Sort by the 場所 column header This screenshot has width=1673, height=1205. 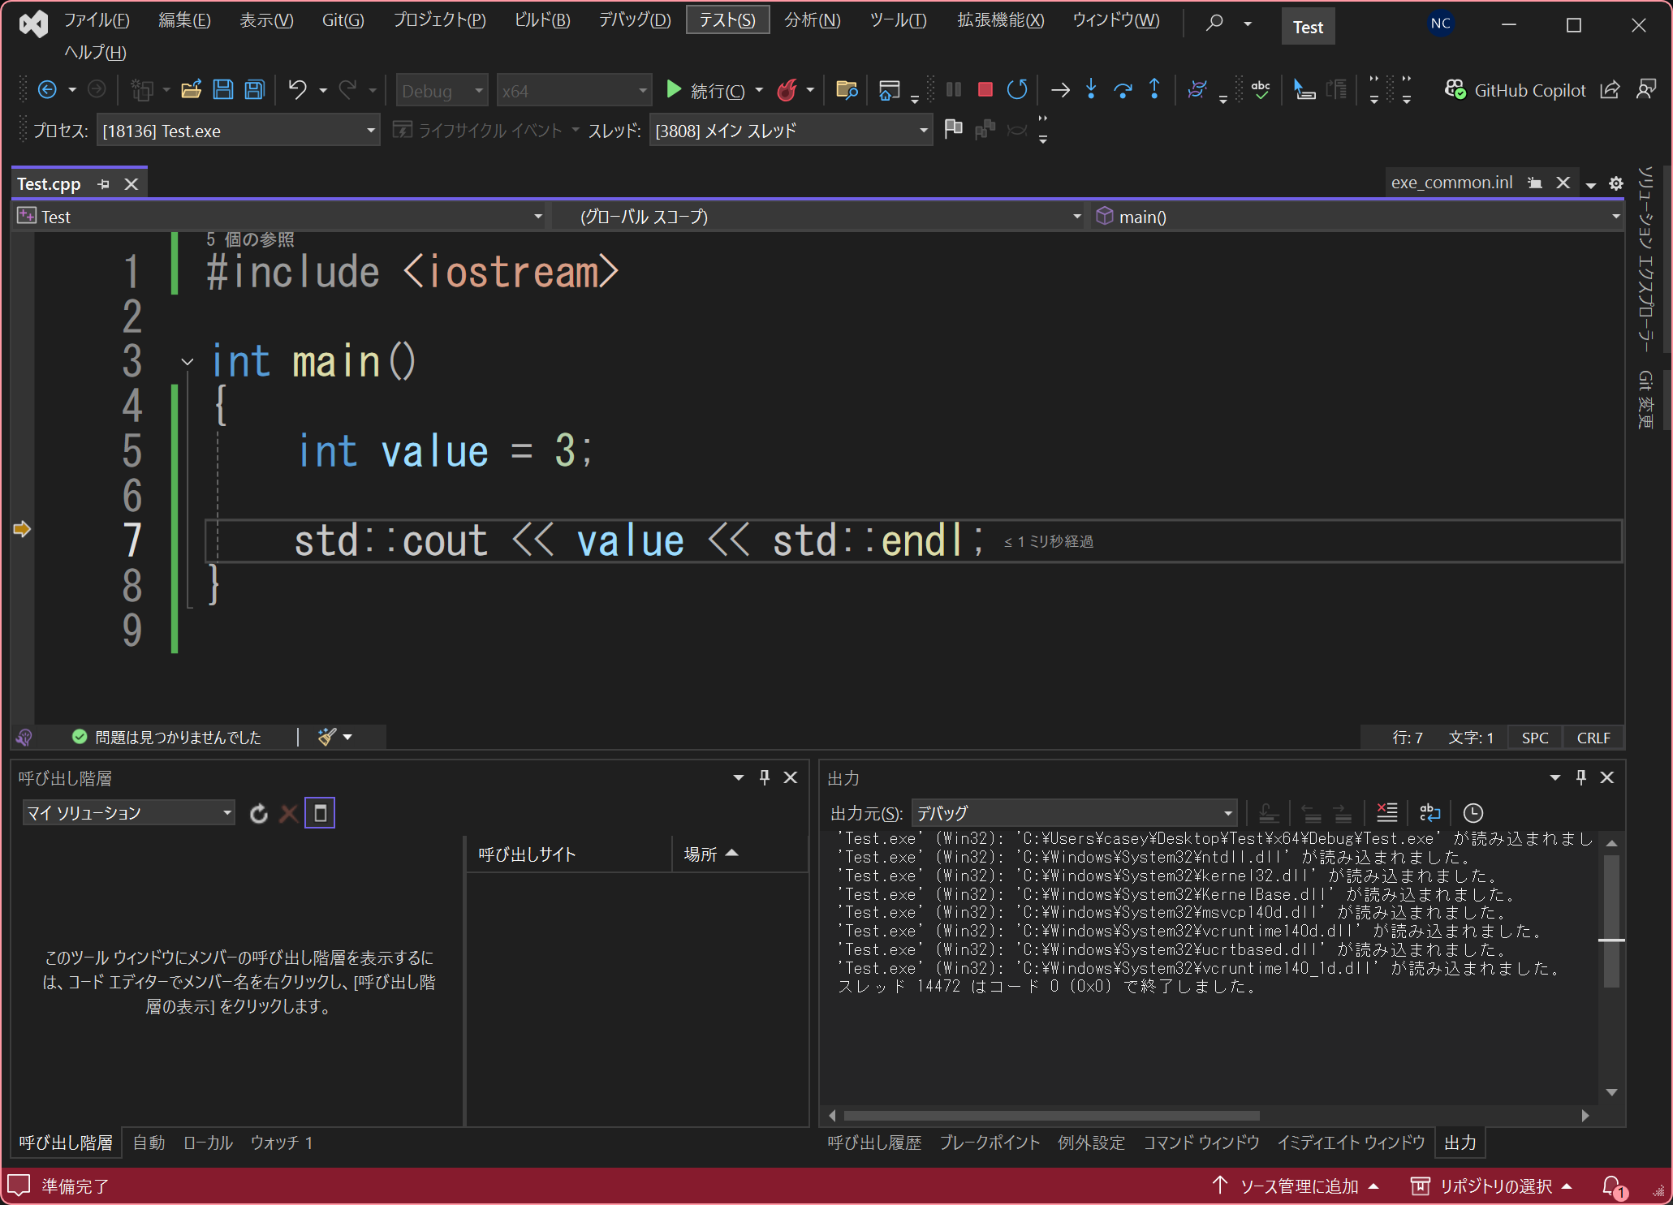point(739,854)
